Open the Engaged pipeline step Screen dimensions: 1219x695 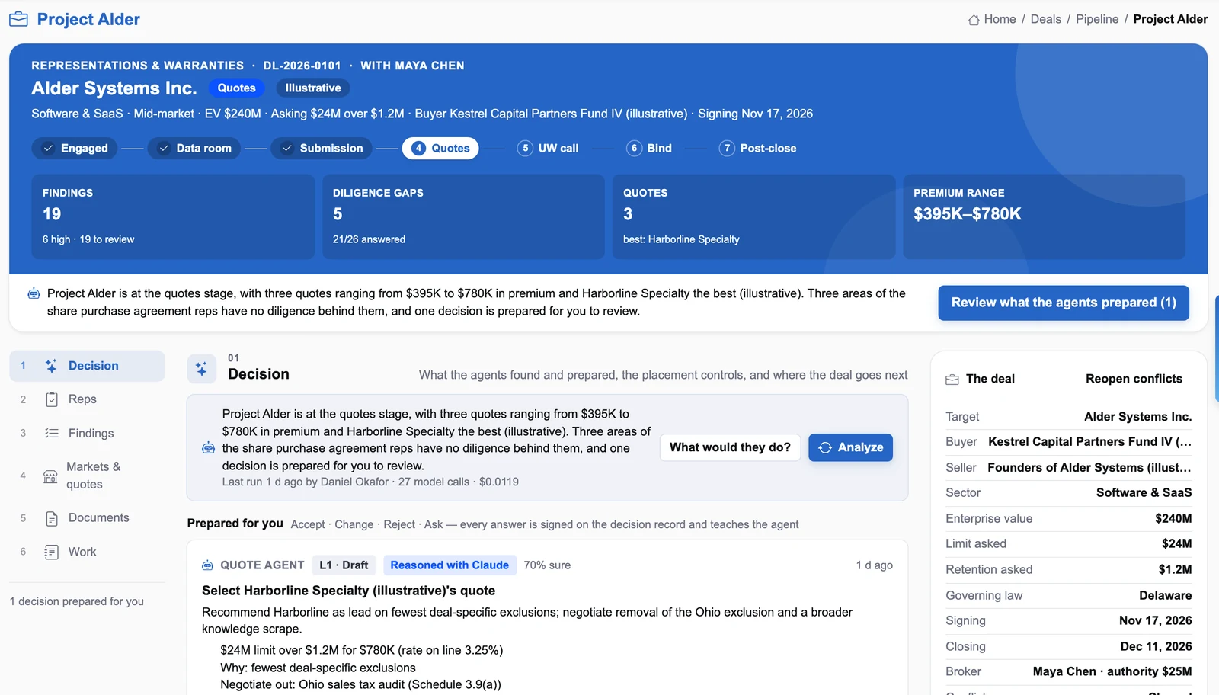click(x=75, y=148)
